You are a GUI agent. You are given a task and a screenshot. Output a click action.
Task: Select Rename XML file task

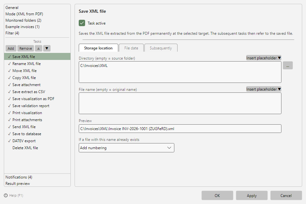pyautogui.click(x=37, y=64)
